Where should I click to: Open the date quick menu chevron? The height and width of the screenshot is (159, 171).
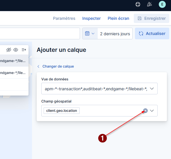tap(93, 33)
